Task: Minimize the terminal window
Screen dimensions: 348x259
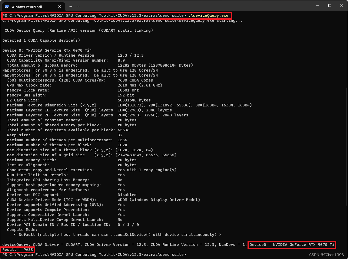Action: (318, 6)
